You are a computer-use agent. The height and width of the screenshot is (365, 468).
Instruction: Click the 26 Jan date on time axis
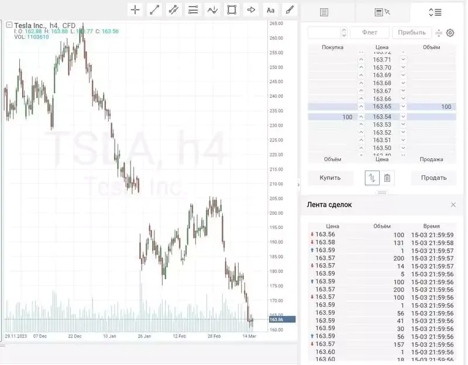click(144, 336)
